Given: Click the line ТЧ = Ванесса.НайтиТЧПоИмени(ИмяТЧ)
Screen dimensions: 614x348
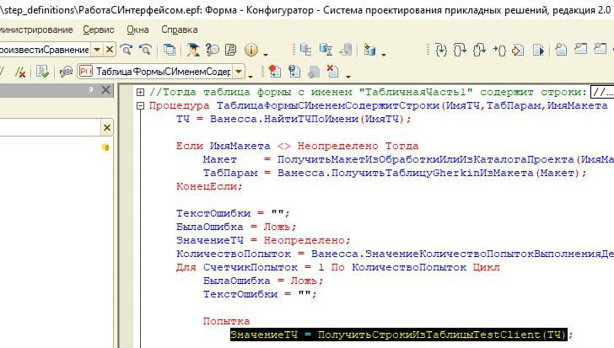Looking at the screenshot, I should point(294,119).
